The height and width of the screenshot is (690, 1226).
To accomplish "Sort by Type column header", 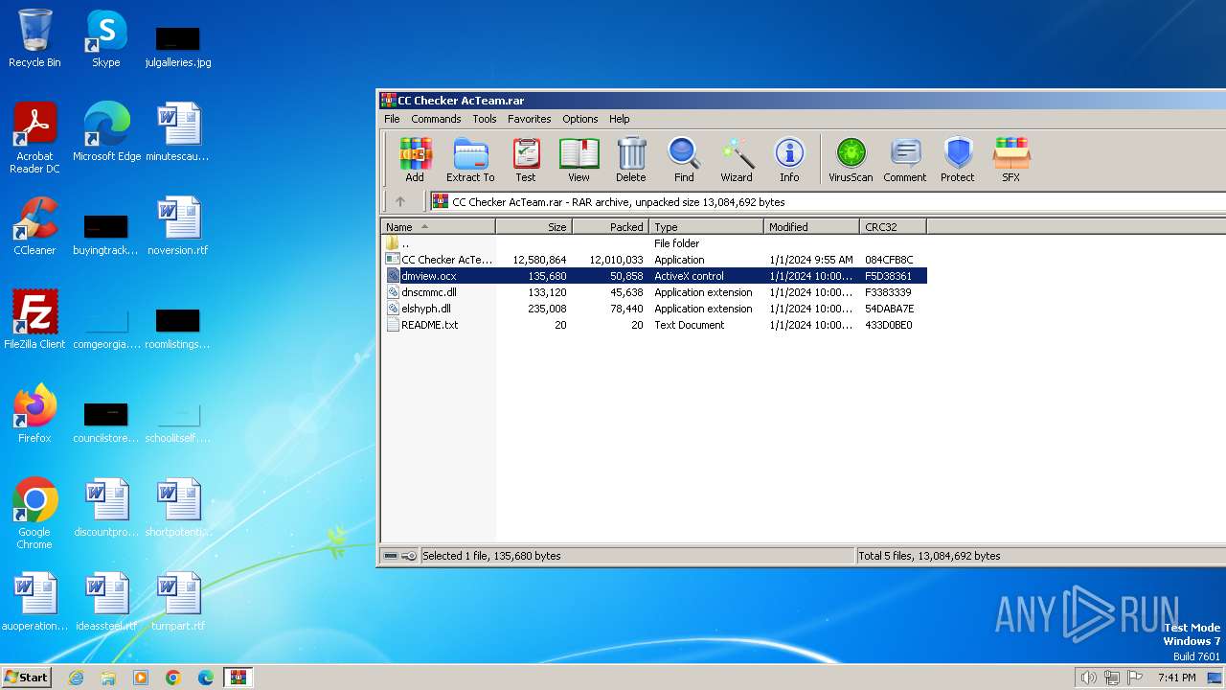I will pyautogui.click(x=707, y=227).
